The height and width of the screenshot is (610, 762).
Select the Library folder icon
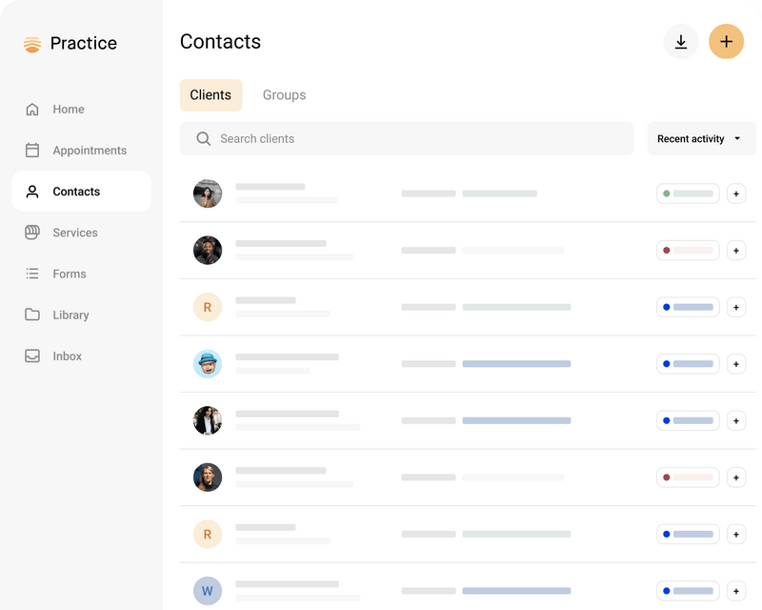[30, 315]
